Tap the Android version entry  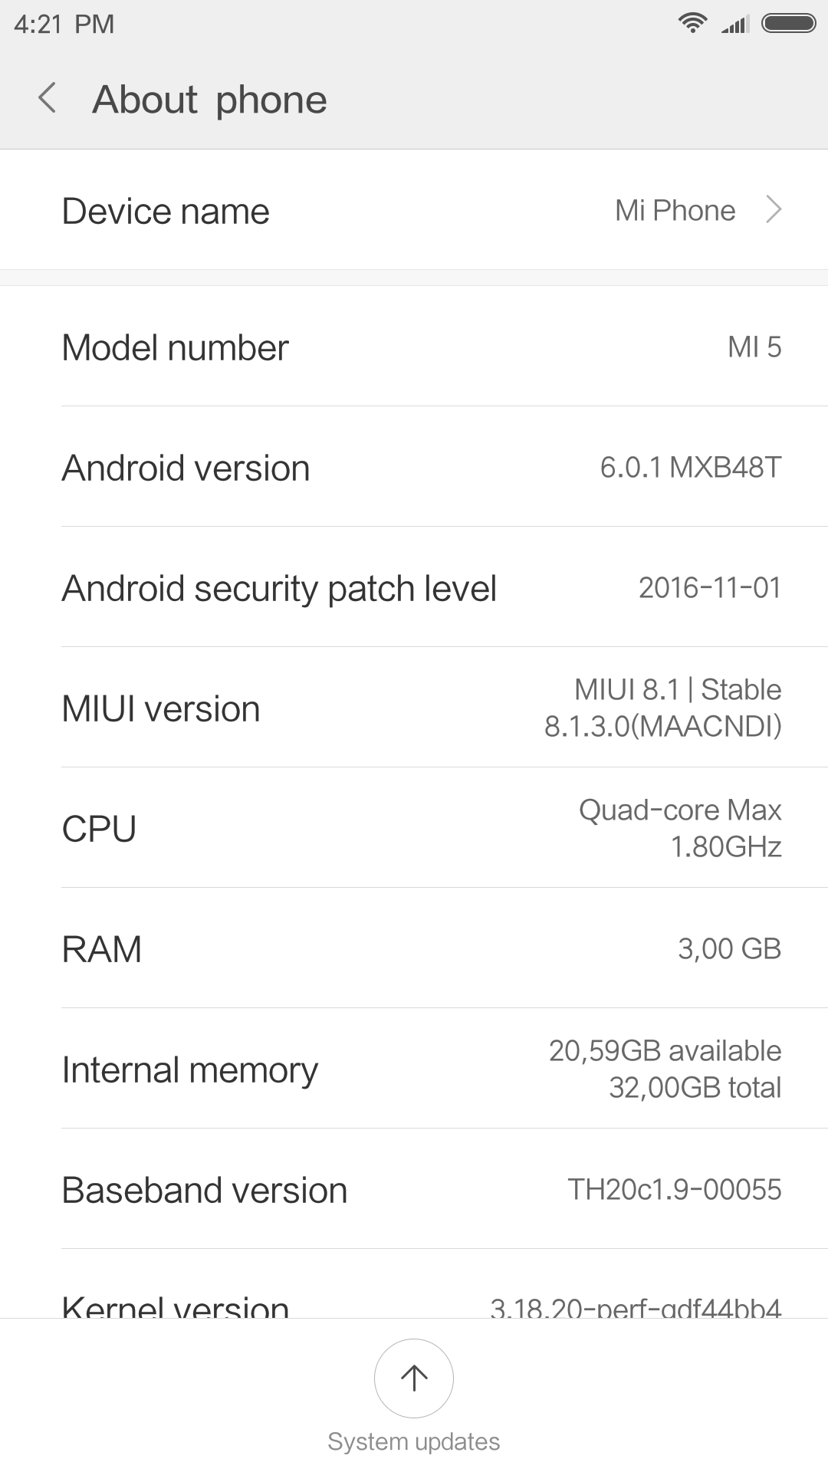tap(414, 467)
